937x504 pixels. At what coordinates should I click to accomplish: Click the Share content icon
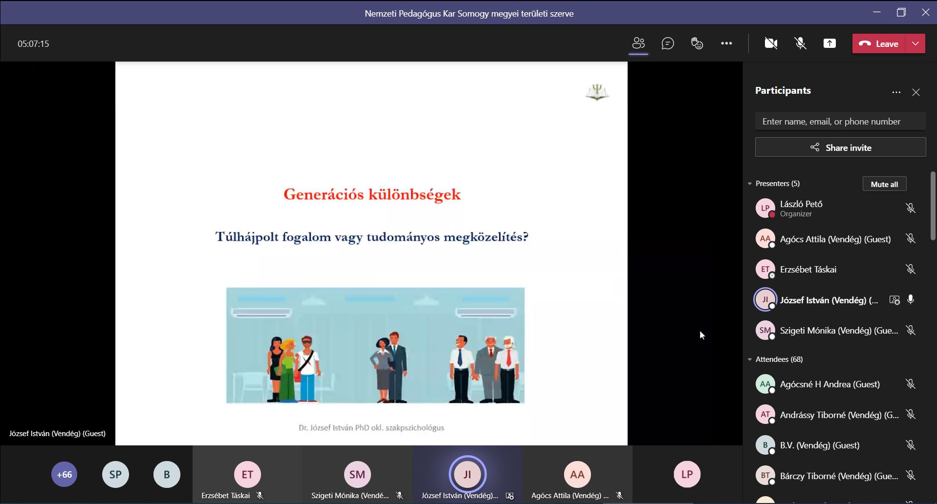point(829,43)
